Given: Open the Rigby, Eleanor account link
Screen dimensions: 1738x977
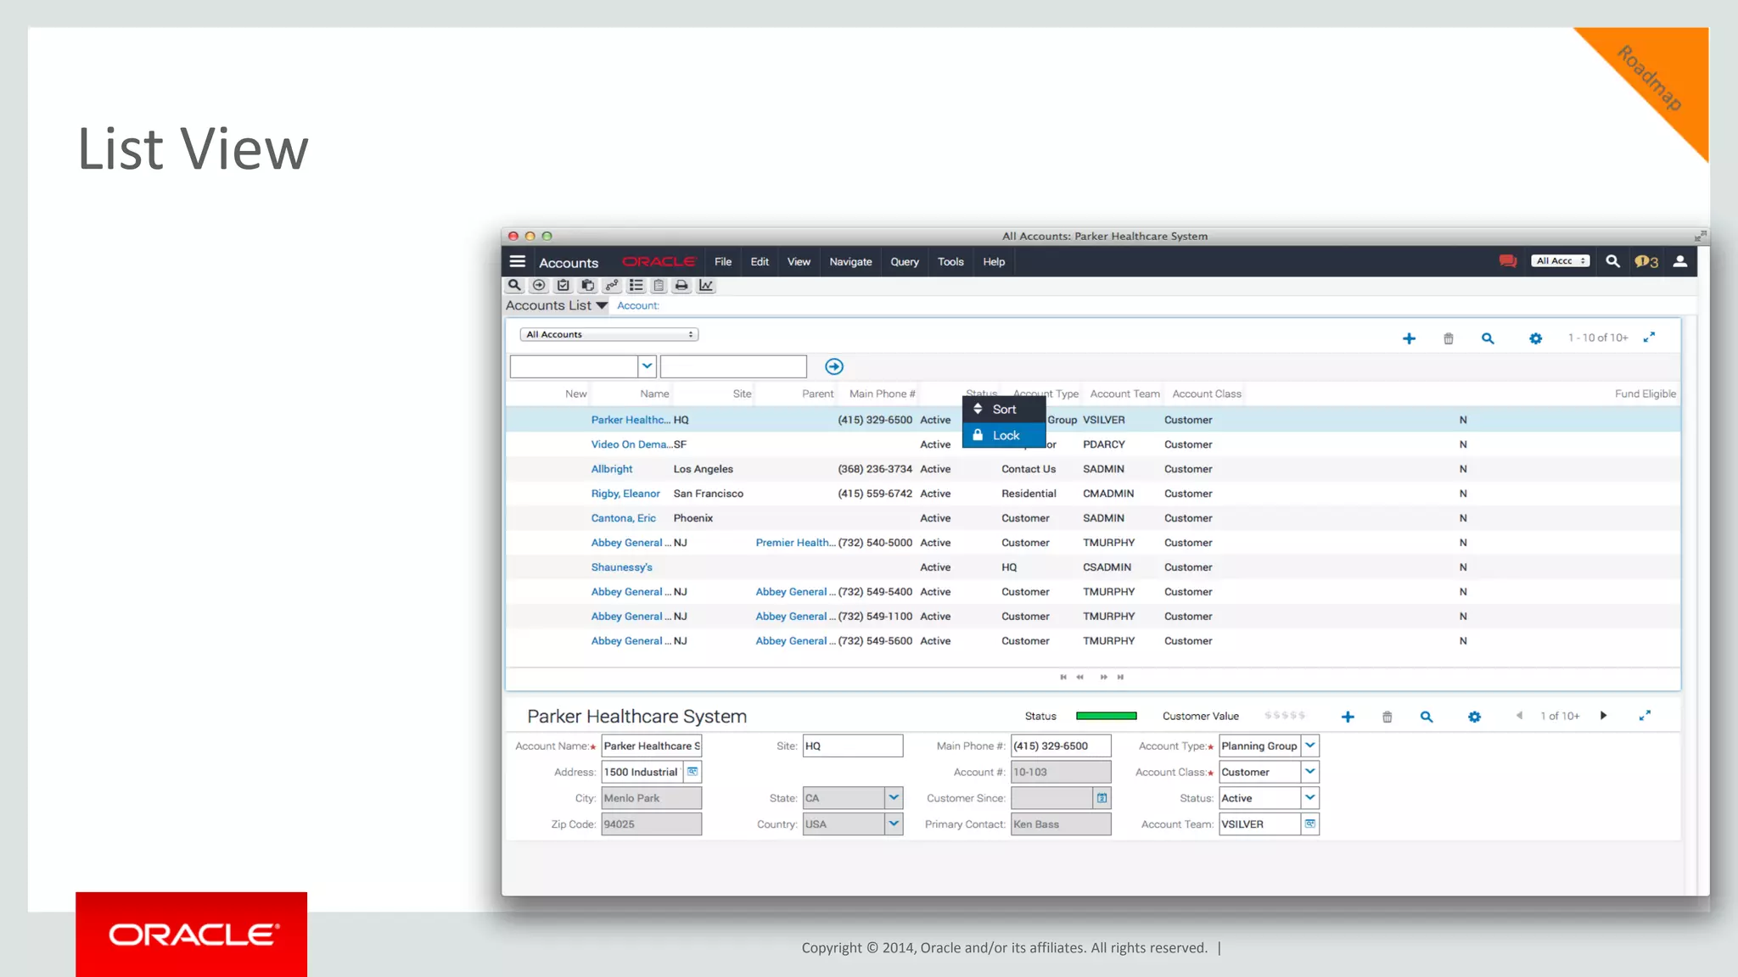Looking at the screenshot, I should [625, 494].
